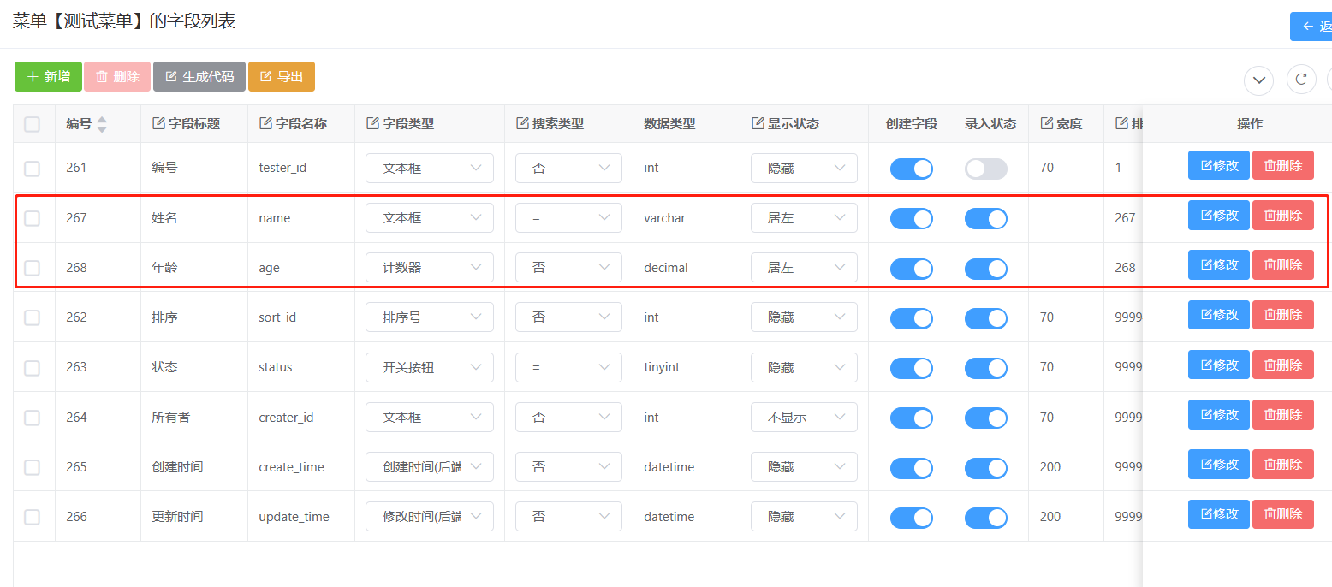Open 显示状态 dropdown for creater_id row

tap(803, 418)
